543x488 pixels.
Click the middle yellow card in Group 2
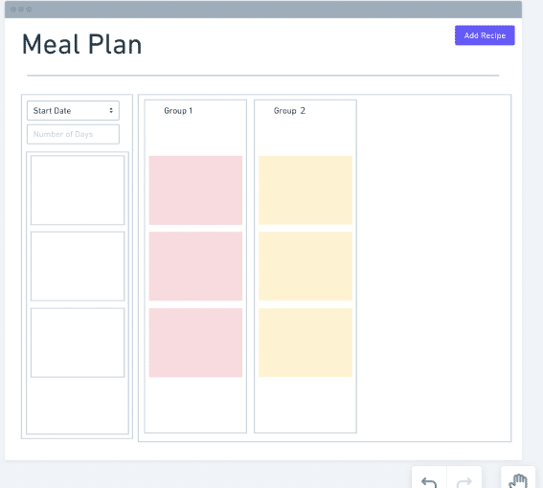tap(305, 266)
